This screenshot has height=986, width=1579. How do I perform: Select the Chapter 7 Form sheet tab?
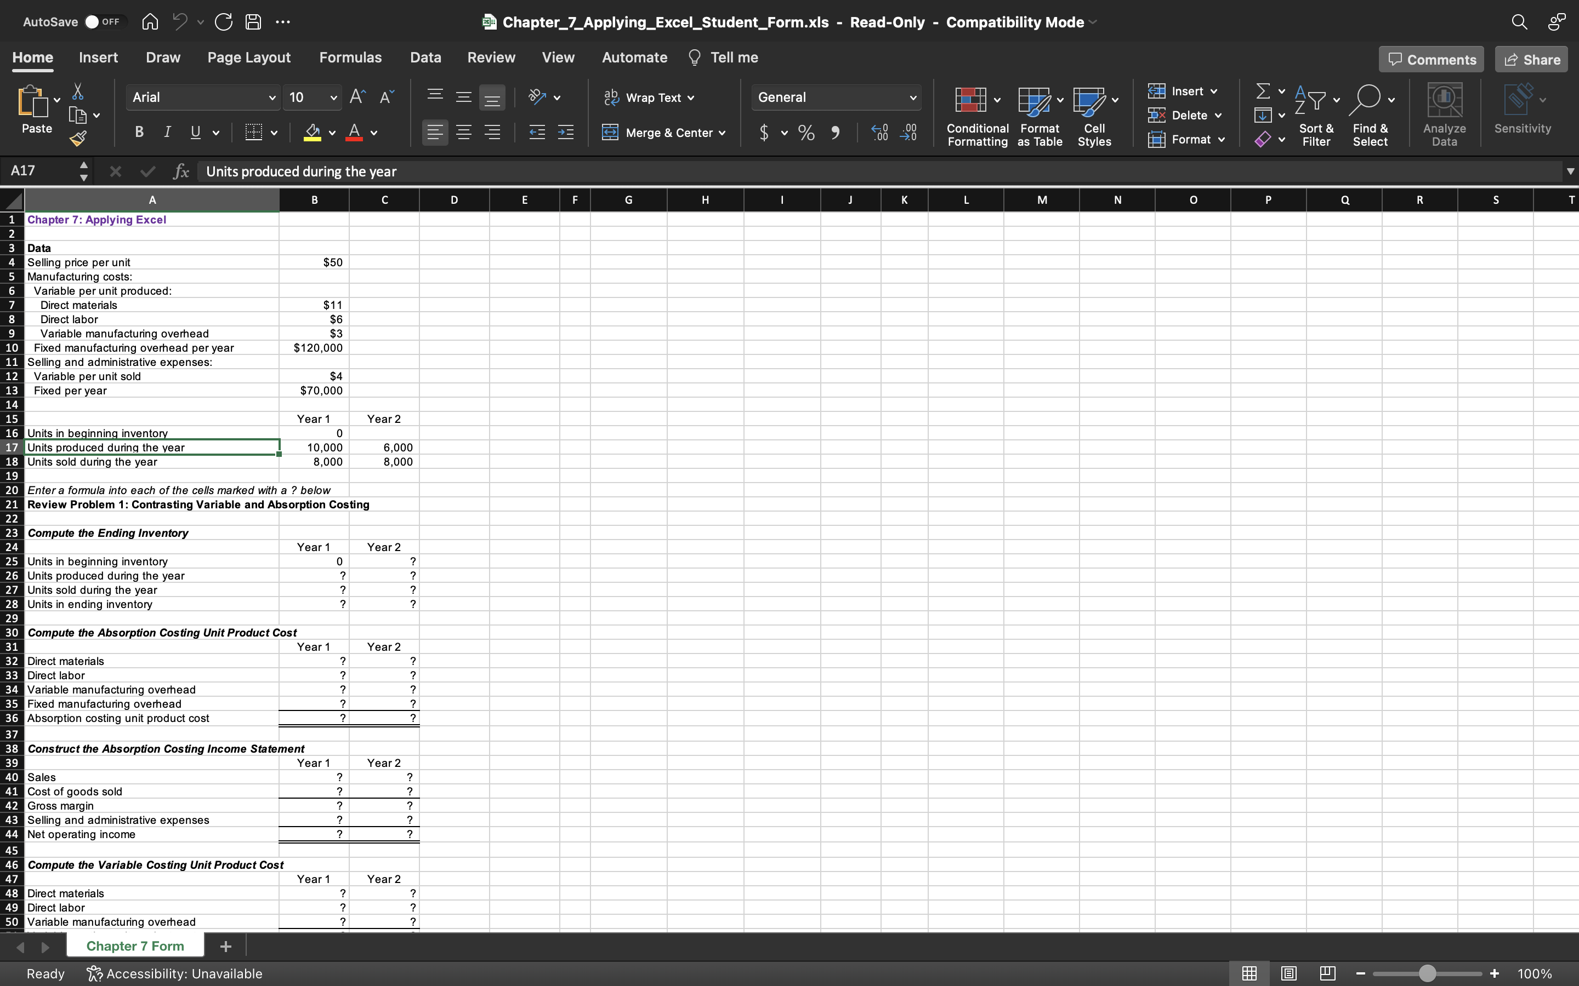point(134,945)
